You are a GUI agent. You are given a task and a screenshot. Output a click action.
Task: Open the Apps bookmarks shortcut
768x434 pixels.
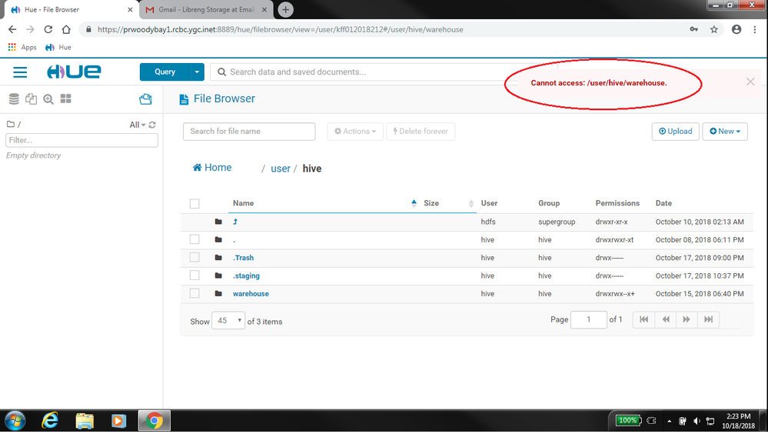22,48
